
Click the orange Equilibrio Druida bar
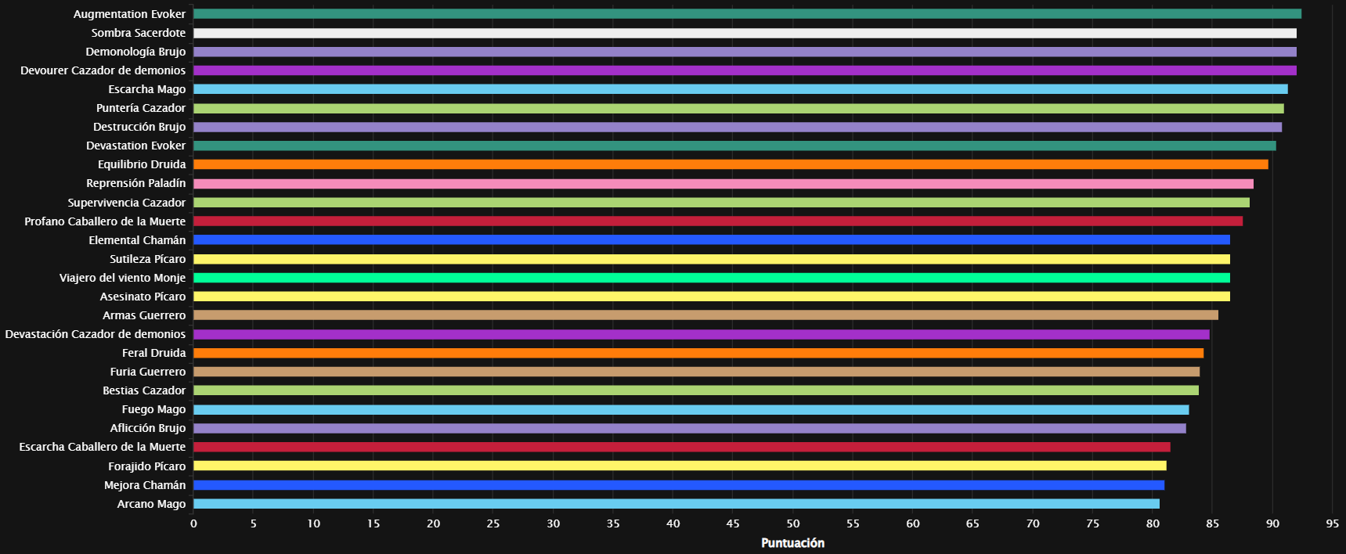coord(731,164)
